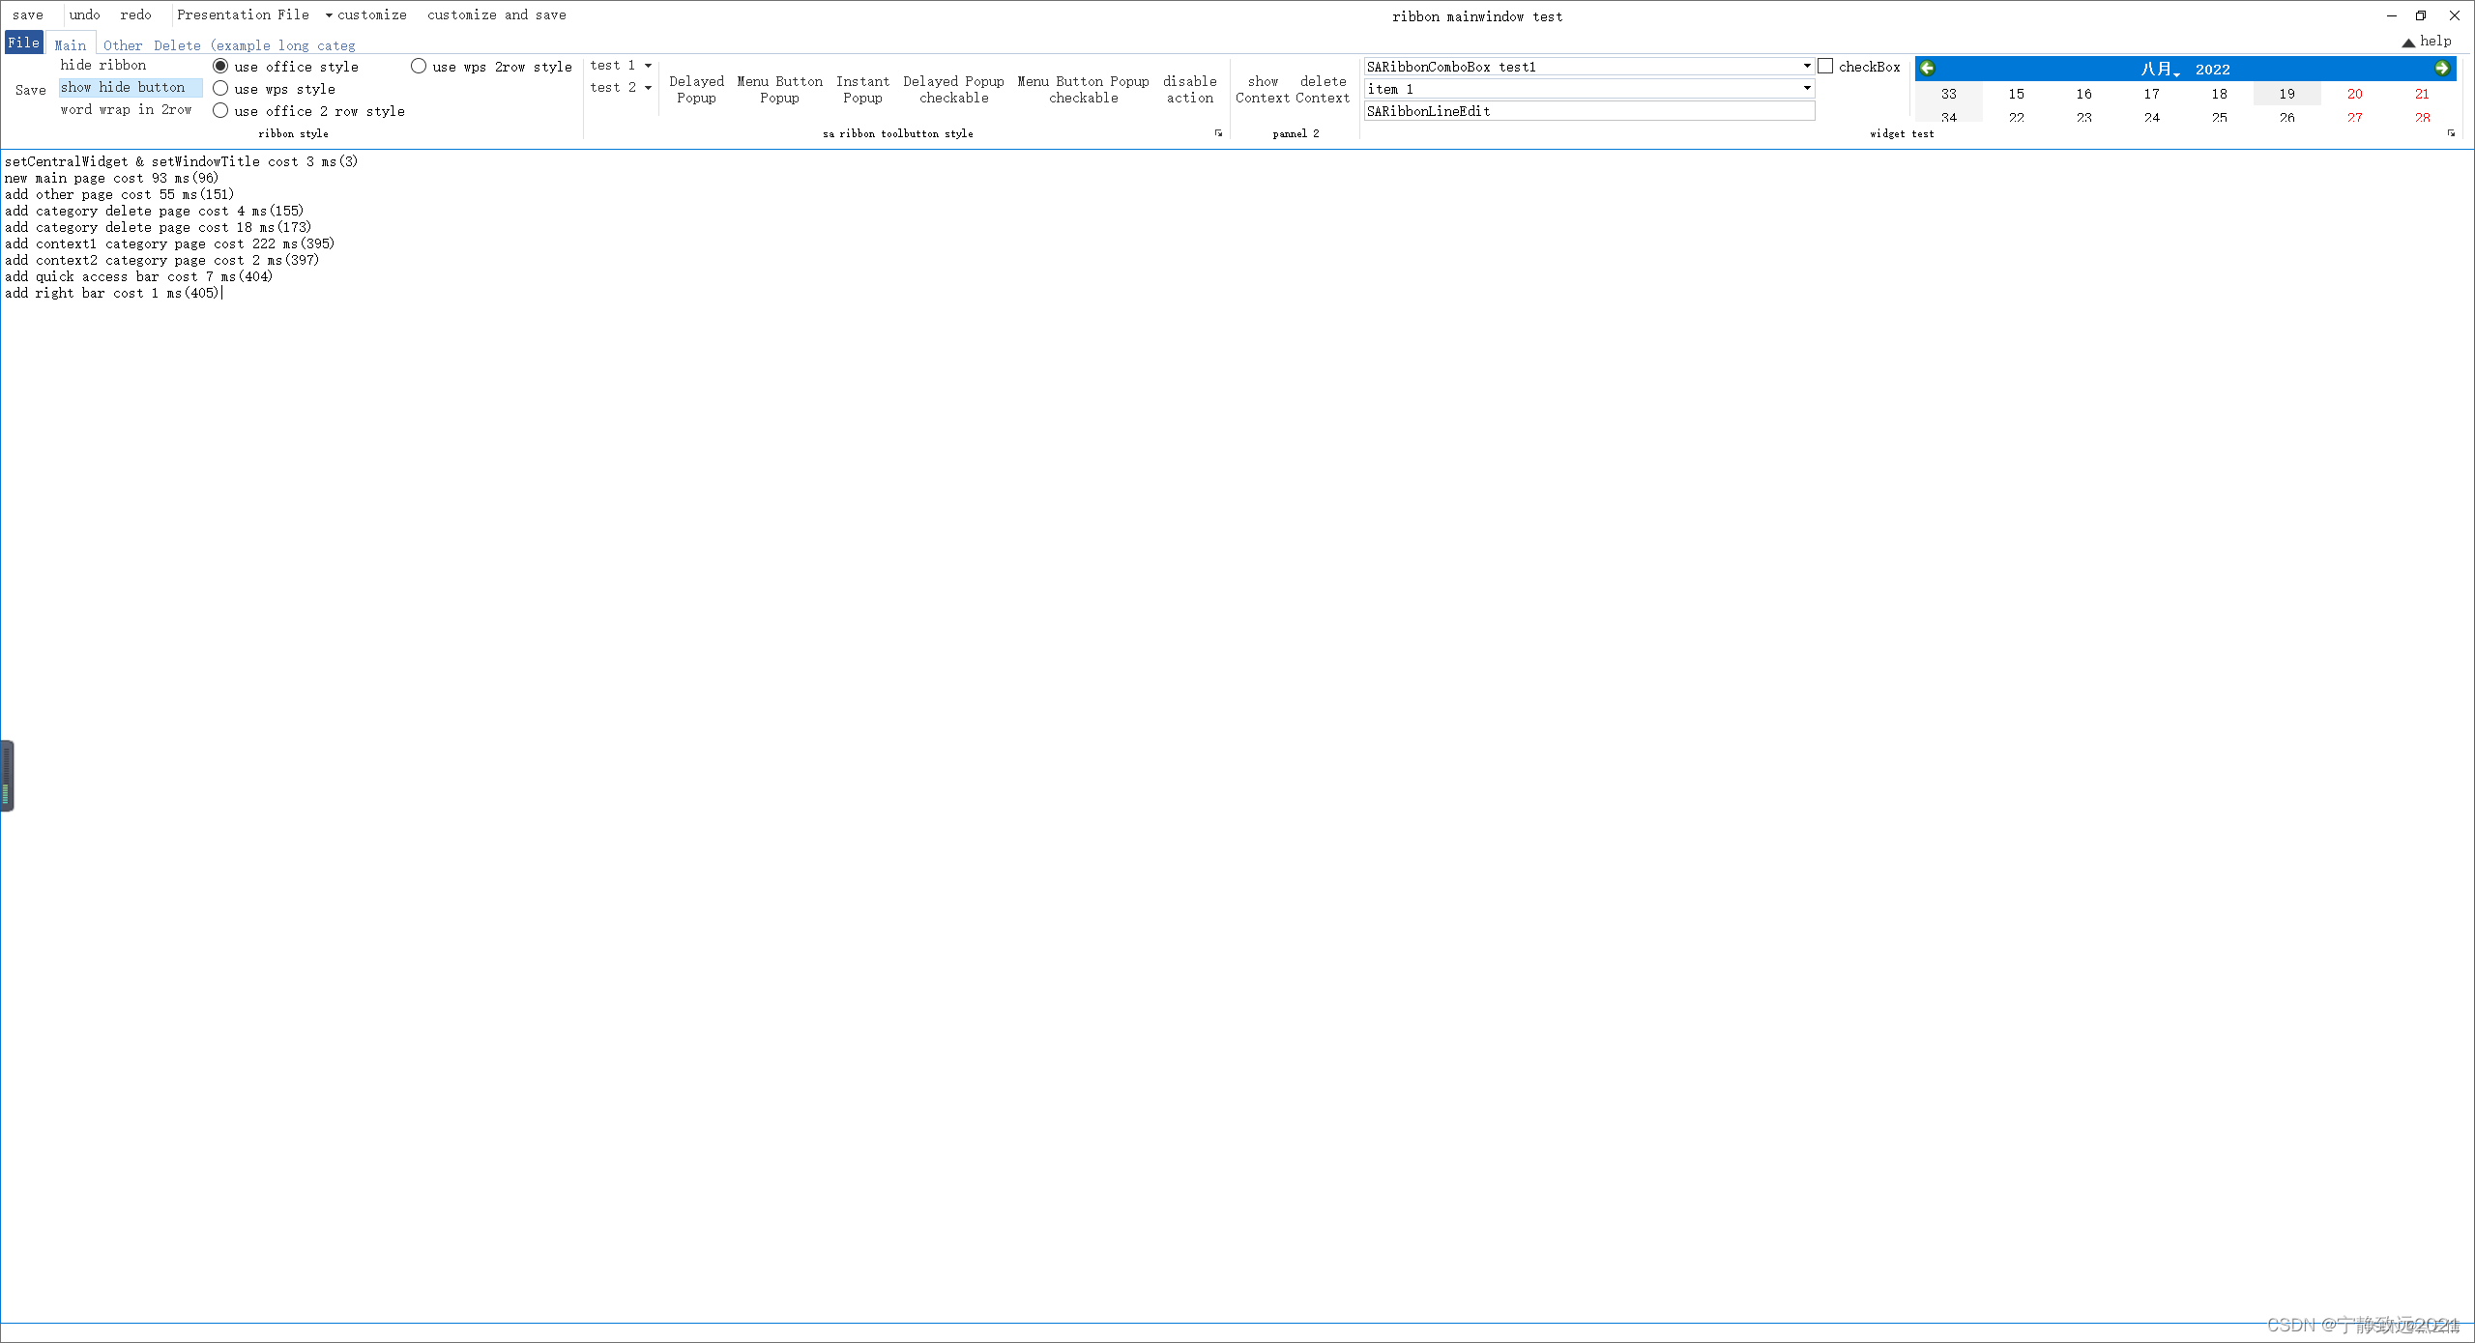Screen dimensions: 2475x1343
Task: Toggle show hide button option
Action: 131,88
